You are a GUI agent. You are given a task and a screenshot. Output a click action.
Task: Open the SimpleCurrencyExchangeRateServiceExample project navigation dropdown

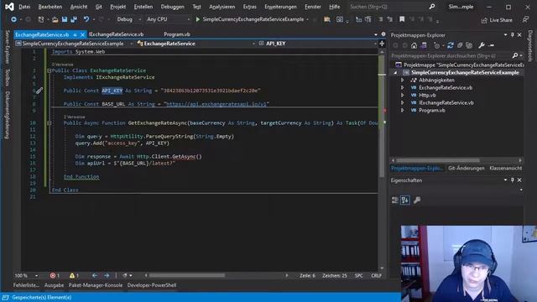click(74, 44)
